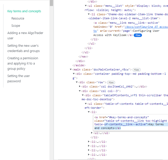Toggle flex badge next to main docMainContainer element
Screen dimensions: 168x160
[136, 69]
